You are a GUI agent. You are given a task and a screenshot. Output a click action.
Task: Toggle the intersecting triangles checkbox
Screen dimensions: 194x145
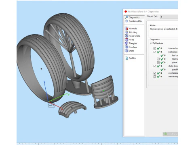click(x=155, y=77)
